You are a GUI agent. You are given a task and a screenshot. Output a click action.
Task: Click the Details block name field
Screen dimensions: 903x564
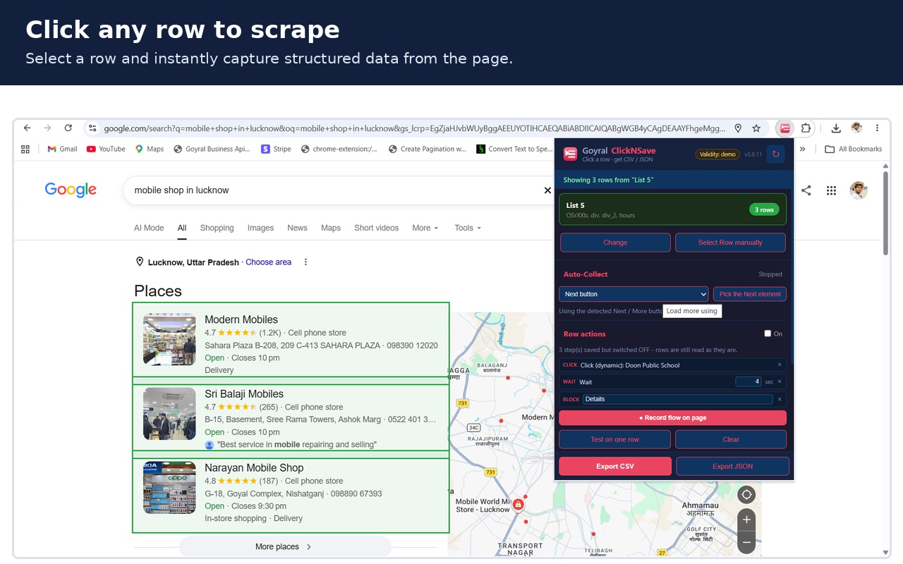tap(678, 399)
